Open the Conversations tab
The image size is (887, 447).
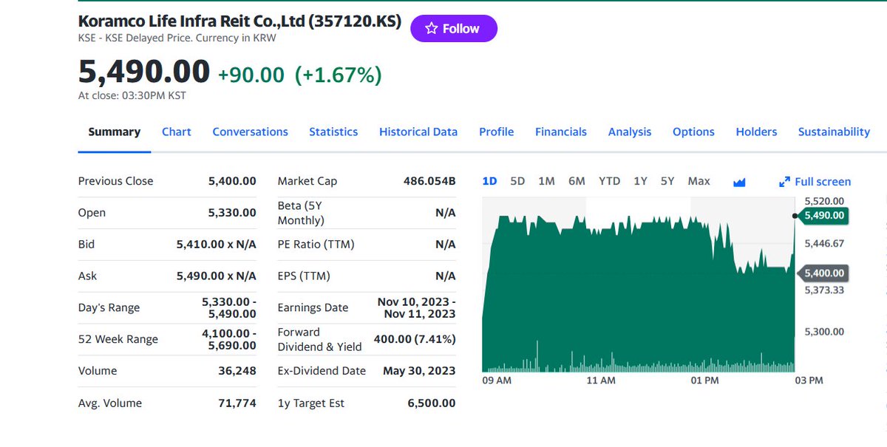tap(250, 132)
